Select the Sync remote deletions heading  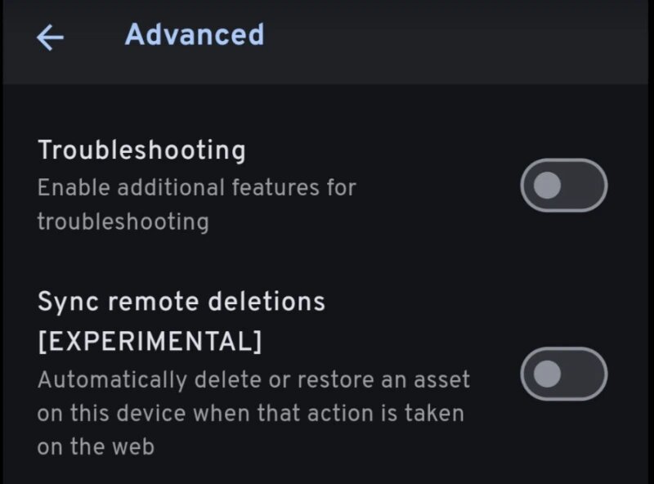tap(181, 301)
